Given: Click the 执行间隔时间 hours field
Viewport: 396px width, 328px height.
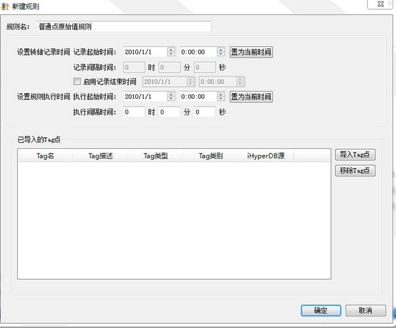Looking at the screenshot, I should point(134,112).
